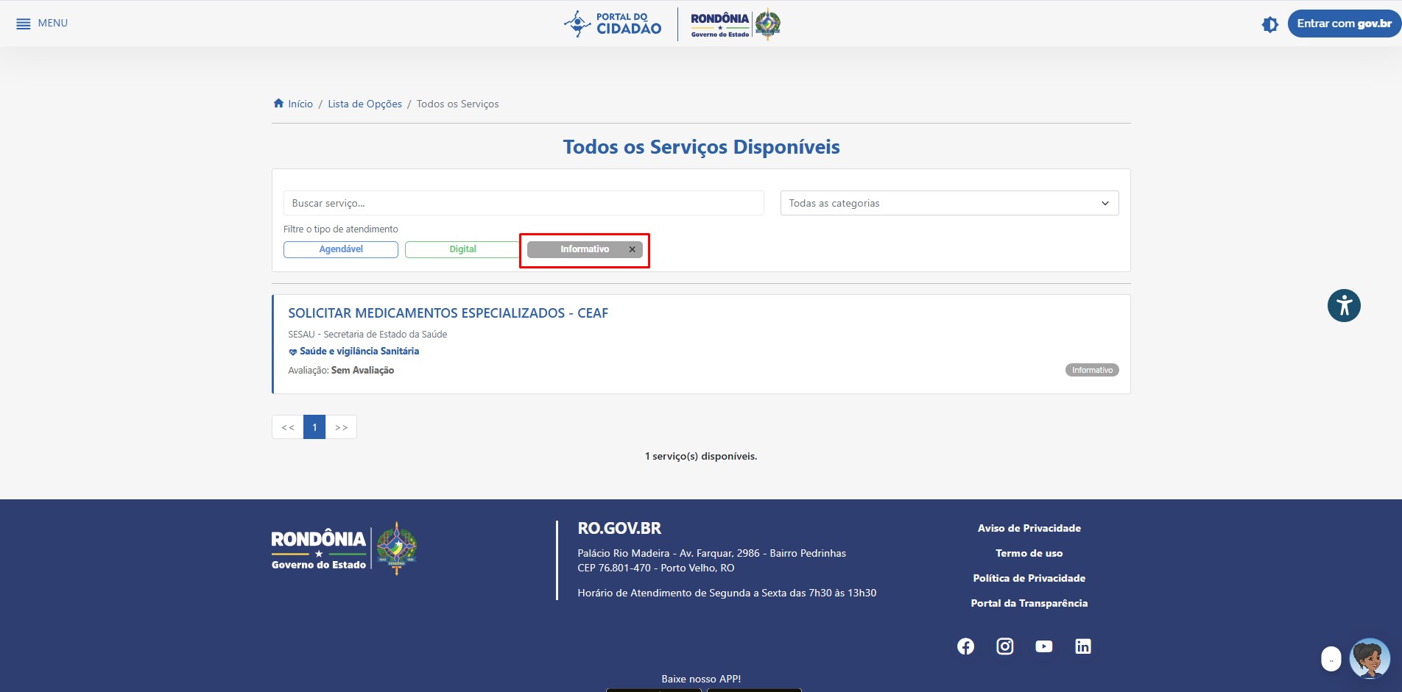Sign in with Entrar com gov.br
This screenshot has height=692, width=1402.
pos(1344,24)
